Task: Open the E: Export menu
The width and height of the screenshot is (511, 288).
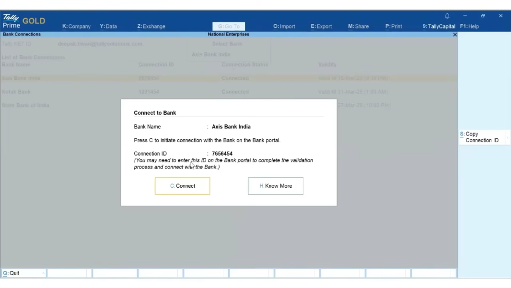Action: (x=321, y=26)
